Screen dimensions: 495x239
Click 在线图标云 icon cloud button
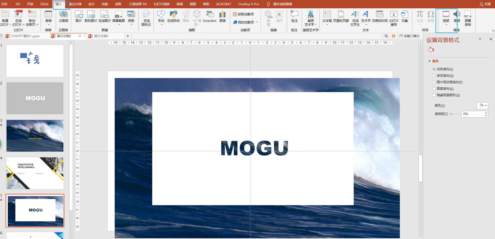(x=146, y=18)
